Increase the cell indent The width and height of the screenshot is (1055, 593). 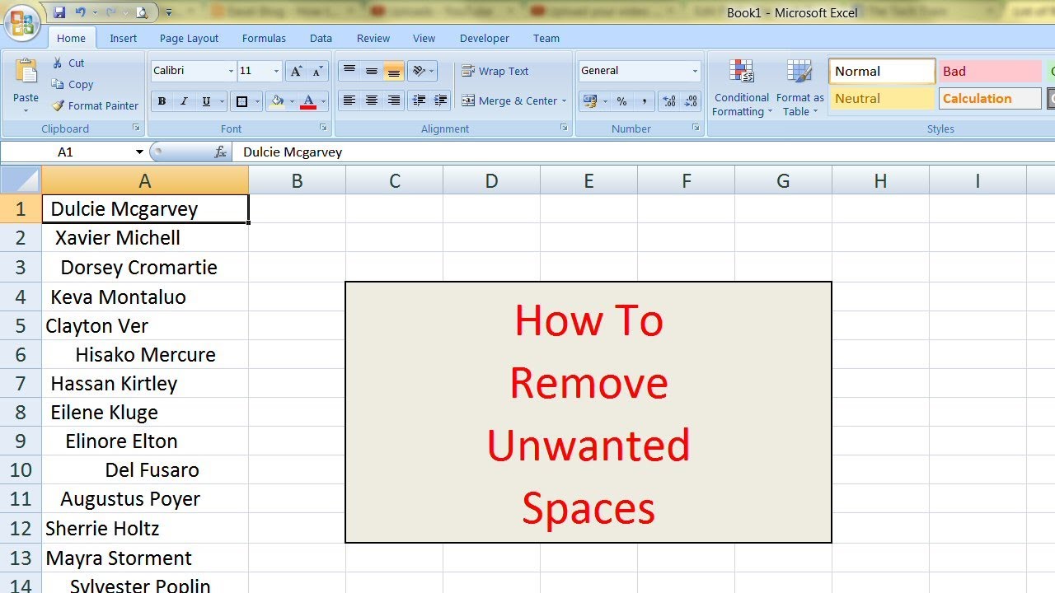(x=442, y=100)
